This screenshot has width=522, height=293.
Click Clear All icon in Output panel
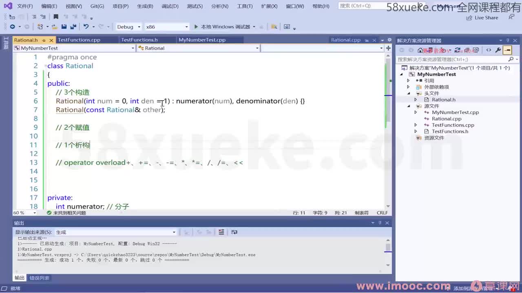click(x=221, y=232)
